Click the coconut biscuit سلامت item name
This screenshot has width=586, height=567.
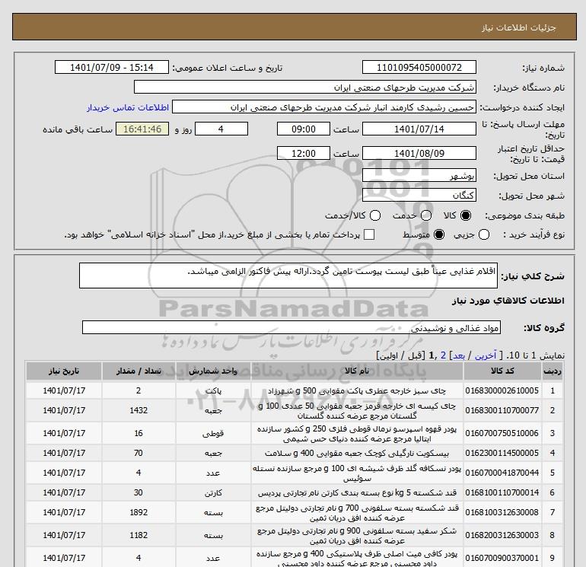coord(357,454)
